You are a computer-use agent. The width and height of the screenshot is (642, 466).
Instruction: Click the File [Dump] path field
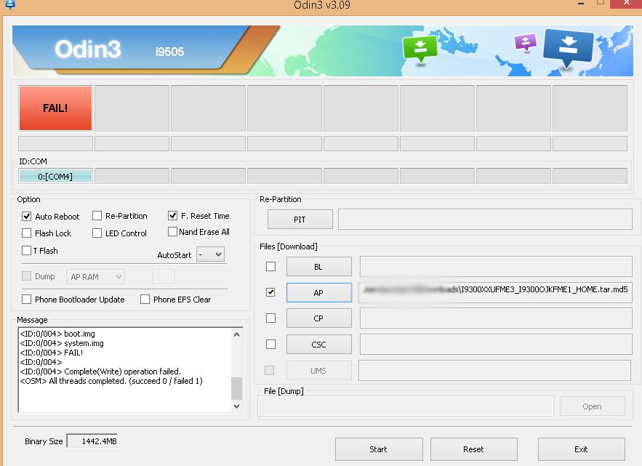point(406,406)
